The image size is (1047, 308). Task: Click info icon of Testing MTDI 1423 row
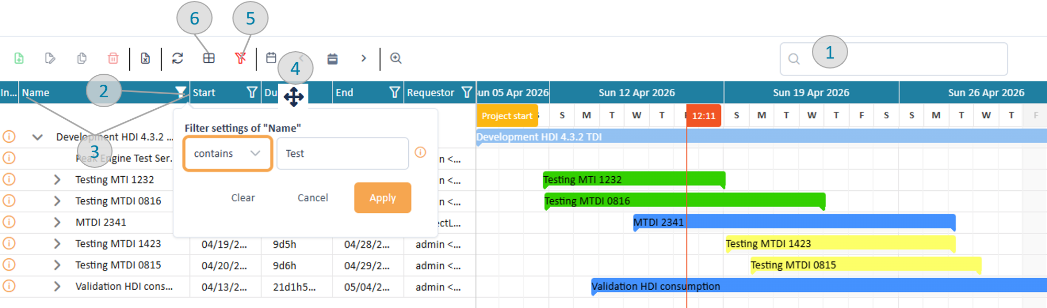point(9,244)
